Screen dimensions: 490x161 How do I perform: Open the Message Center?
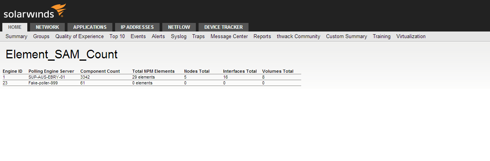pyautogui.click(x=229, y=37)
